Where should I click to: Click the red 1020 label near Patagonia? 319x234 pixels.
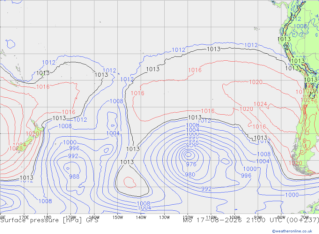tap(295, 163)
